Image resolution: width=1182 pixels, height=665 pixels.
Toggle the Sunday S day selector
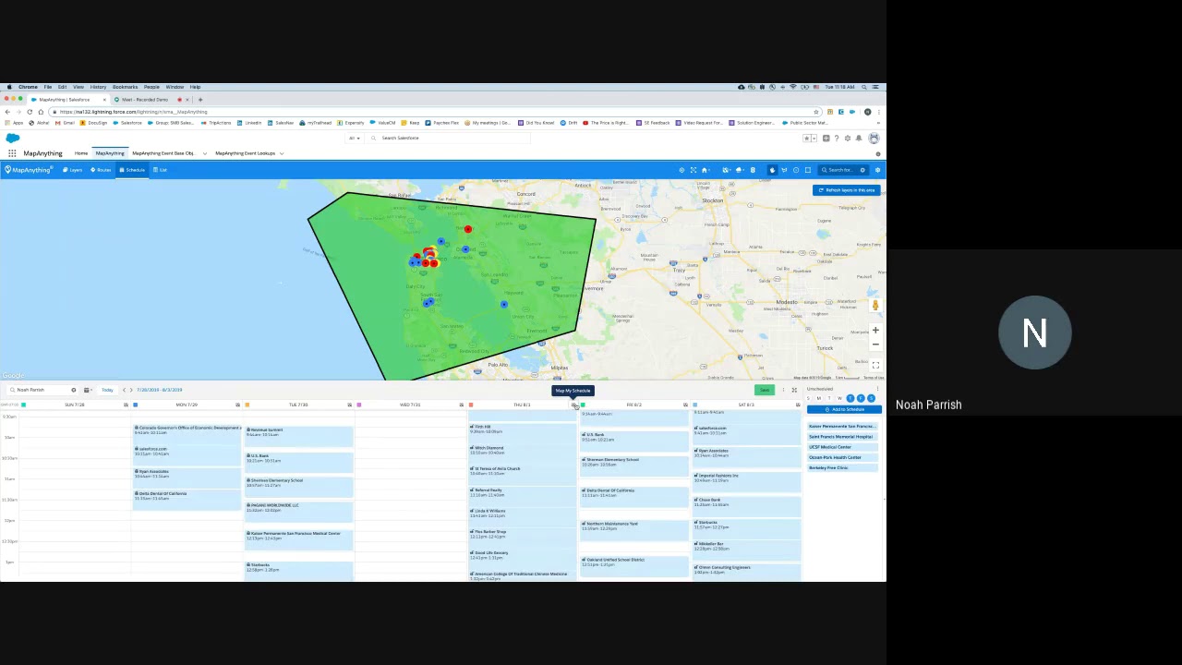[x=808, y=398]
